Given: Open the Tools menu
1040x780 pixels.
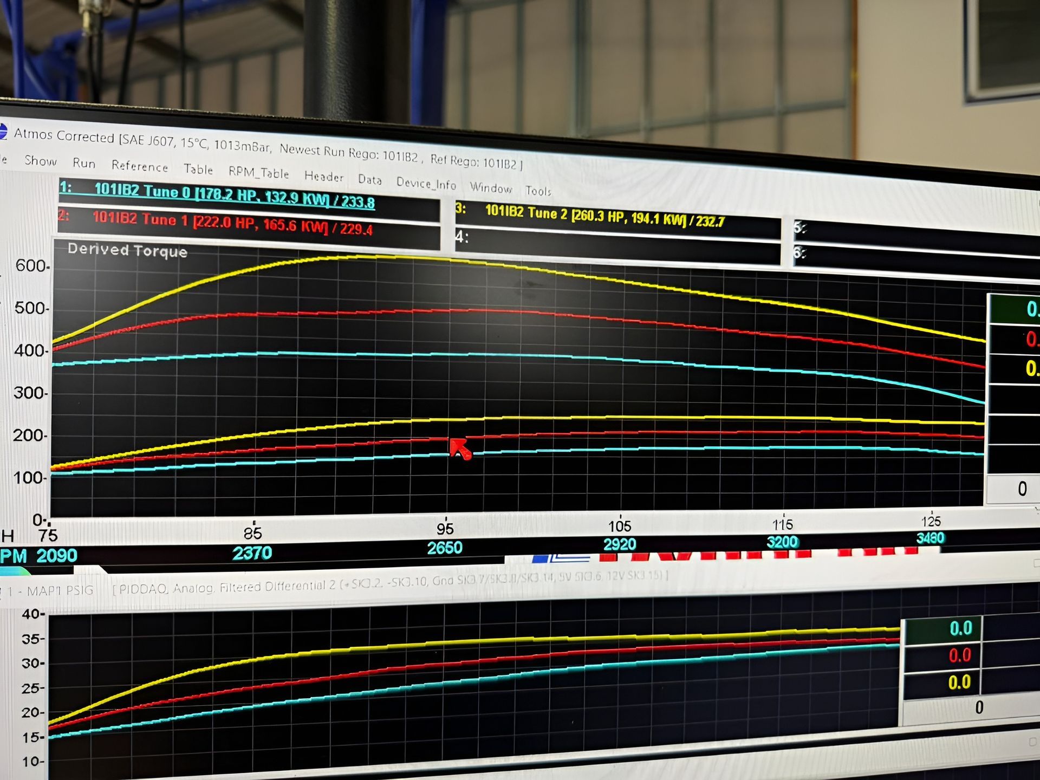Looking at the screenshot, I should click(538, 191).
